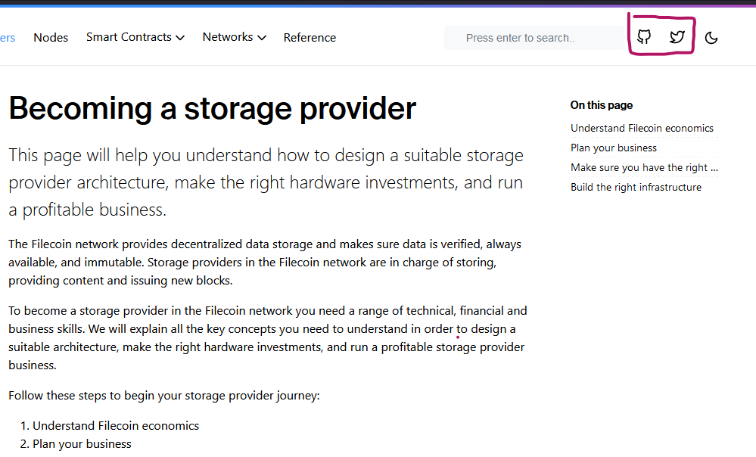The height and width of the screenshot is (457, 756).
Task: Jump to 'Plan your business' in sidebar
Action: pyautogui.click(x=613, y=148)
